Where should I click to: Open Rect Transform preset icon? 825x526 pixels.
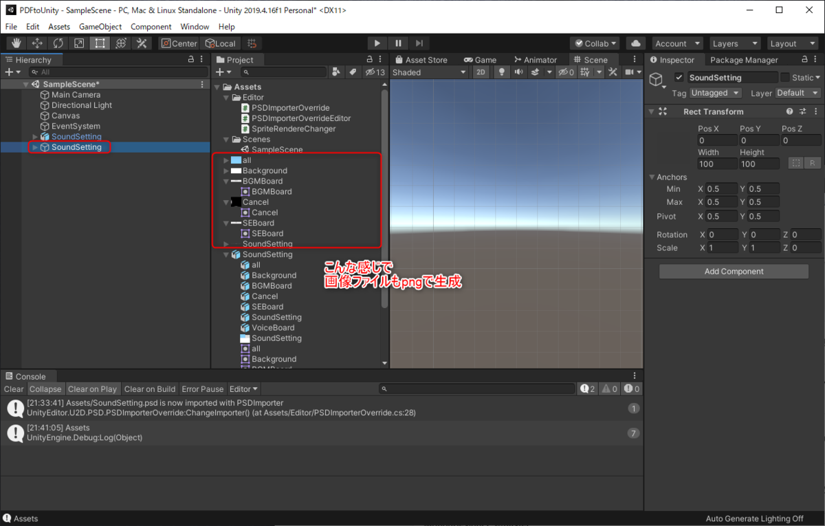tap(802, 111)
